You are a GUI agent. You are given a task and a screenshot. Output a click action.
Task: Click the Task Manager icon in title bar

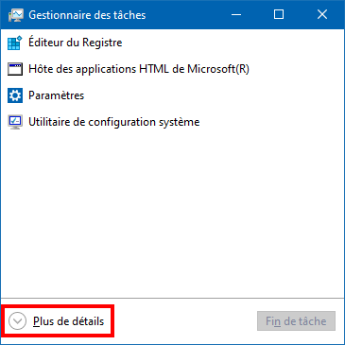pyautogui.click(x=15, y=15)
